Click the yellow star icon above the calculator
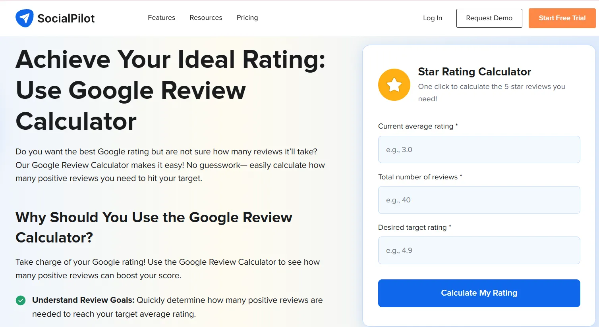Image resolution: width=599 pixels, height=327 pixels. tap(394, 85)
